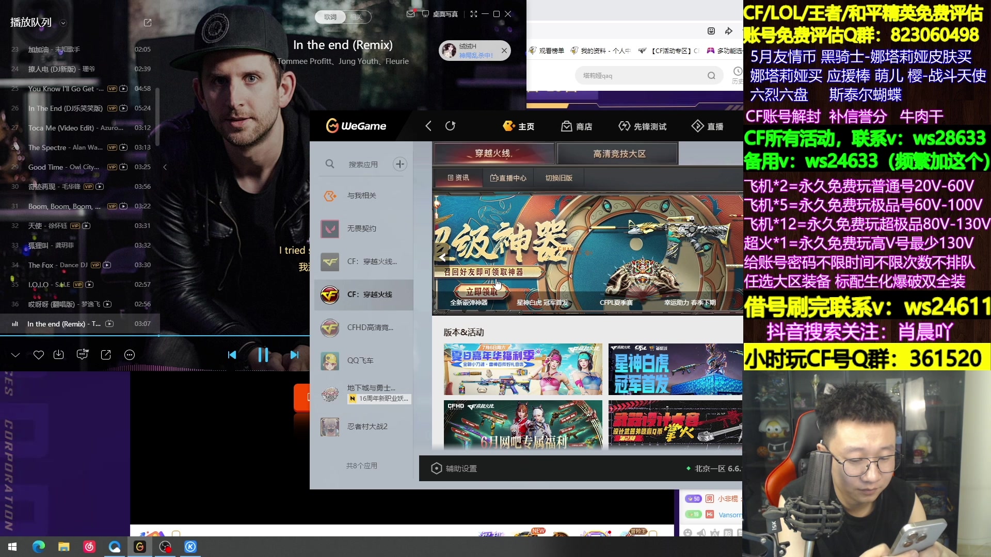Open File Explorer from taskbar
This screenshot has width=991, height=557.
point(64,547)
